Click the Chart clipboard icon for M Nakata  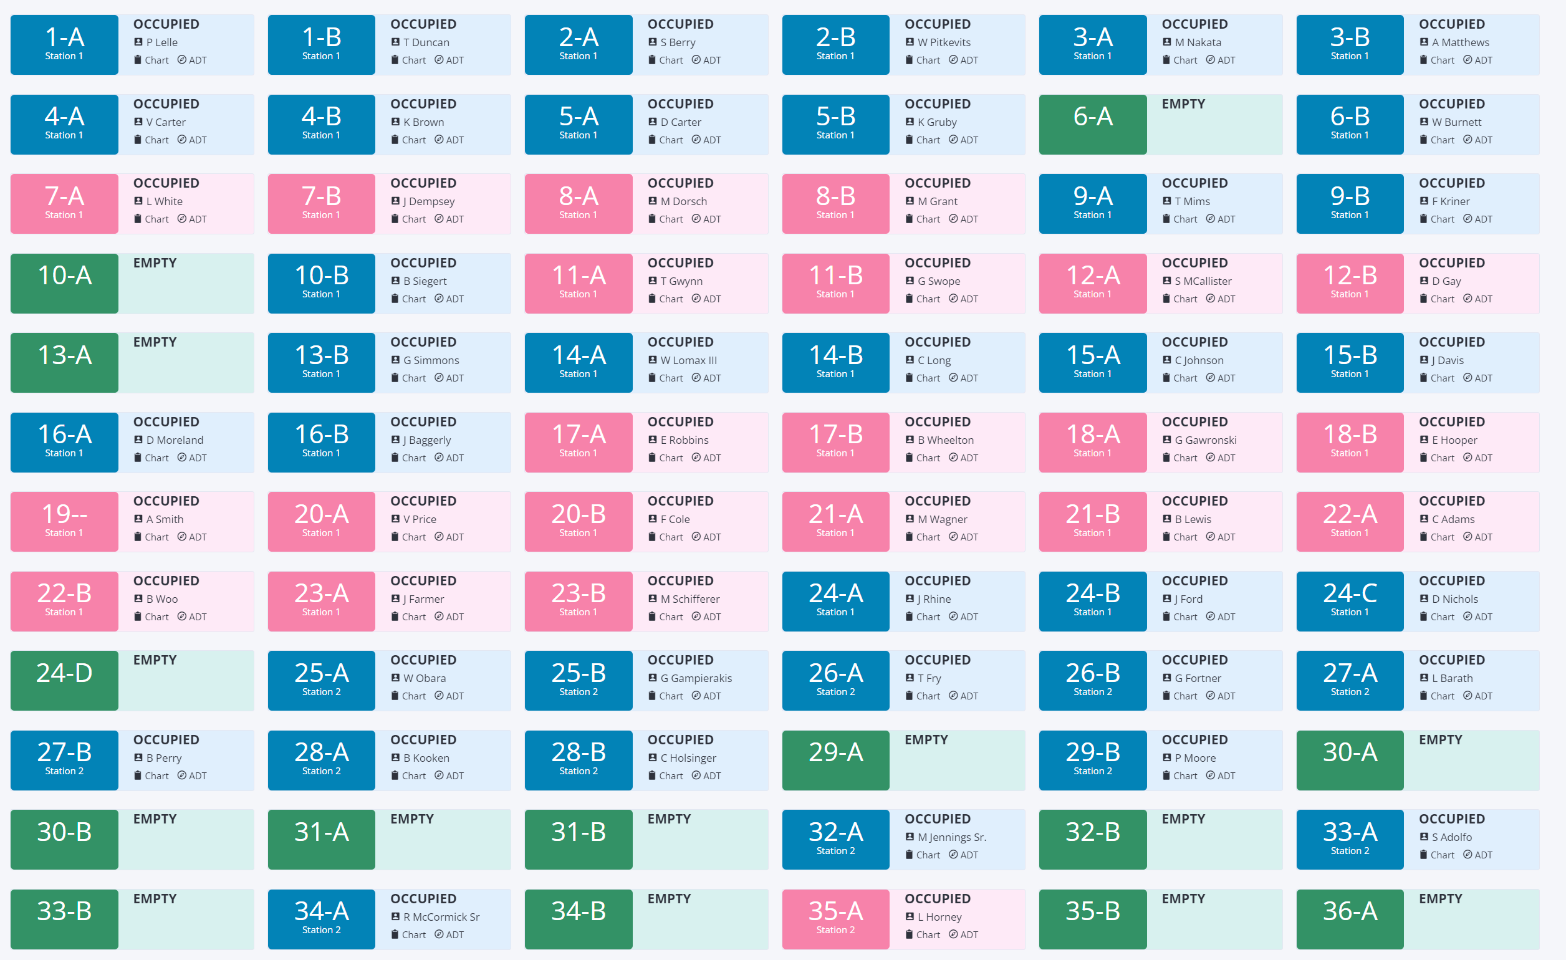1166,60
